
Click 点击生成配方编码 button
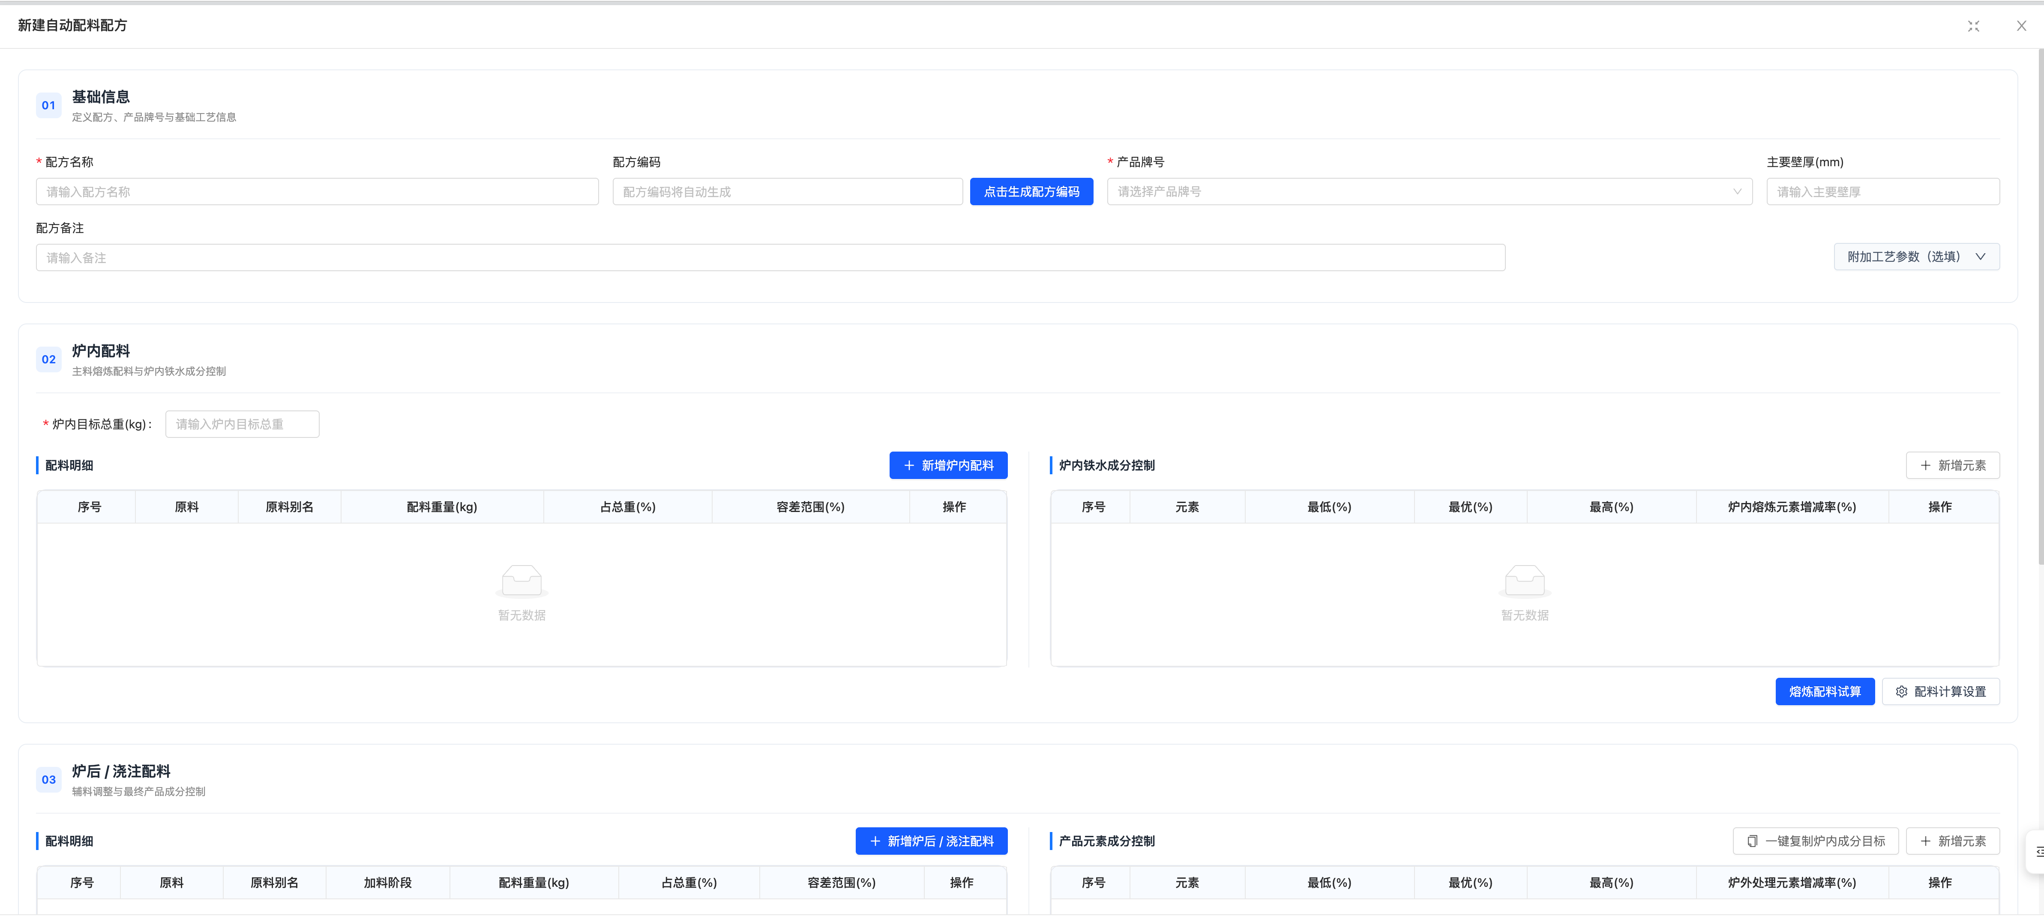click(1031, 191)
